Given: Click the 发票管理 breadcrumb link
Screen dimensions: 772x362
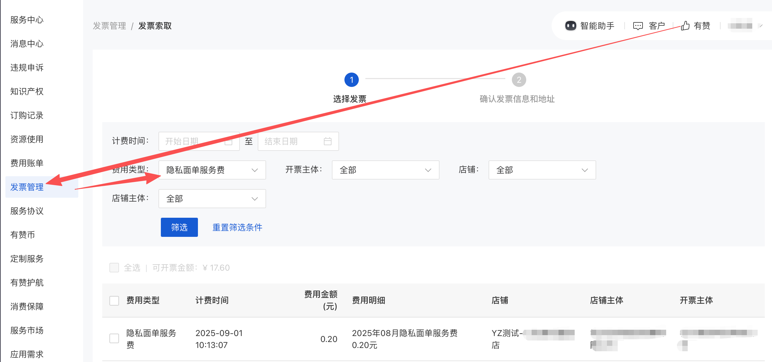Looking at the screenshot, I should pos(109,26).
